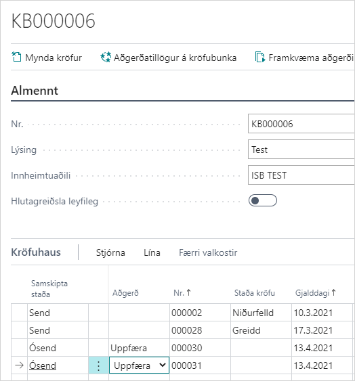This screenshot has width=355, height=381.
Task: Open the underlined Ósend link in row 000031
Action: [43, 365]
